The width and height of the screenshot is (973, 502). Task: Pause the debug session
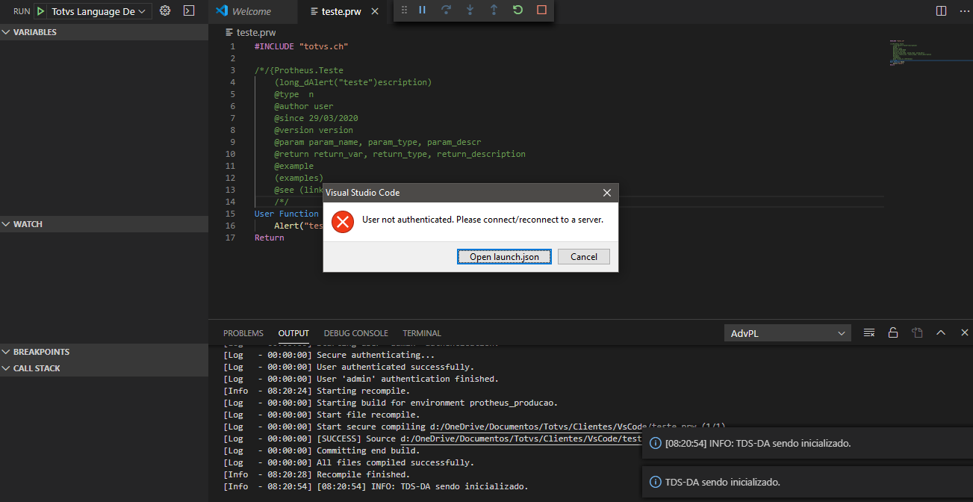[x=423, y=10]
